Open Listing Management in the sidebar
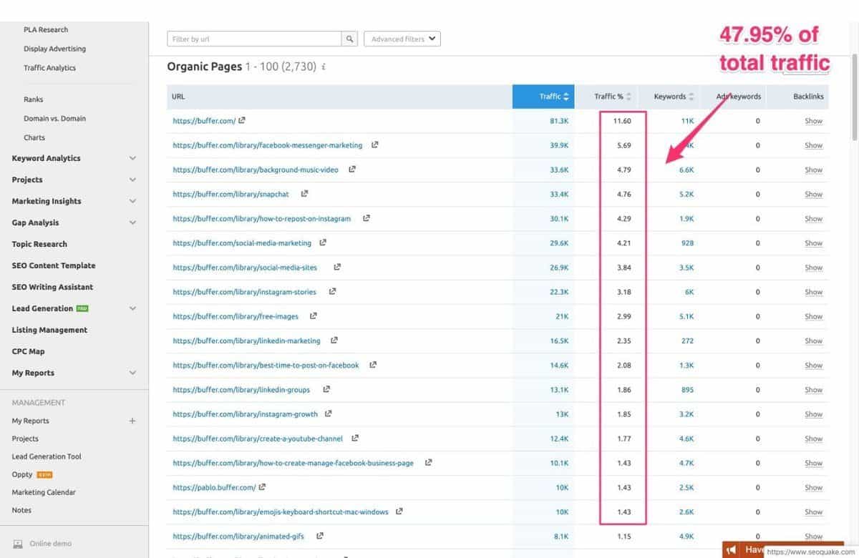859x558 pixels. click(49, 330)
